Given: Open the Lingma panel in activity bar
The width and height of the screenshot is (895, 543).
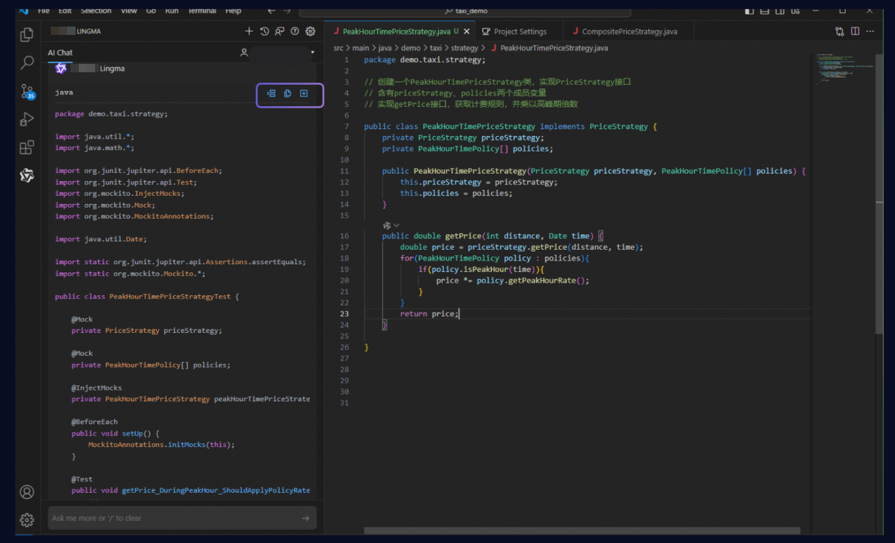Looking at the screenshot, I should (27, 175).
